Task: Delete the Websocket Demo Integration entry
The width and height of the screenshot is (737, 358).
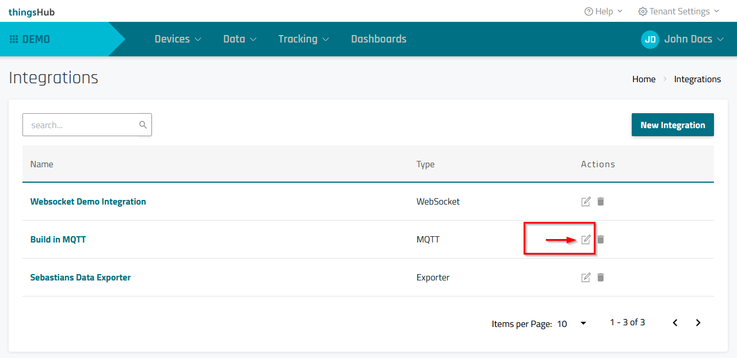Action: (x=601, y=202)
